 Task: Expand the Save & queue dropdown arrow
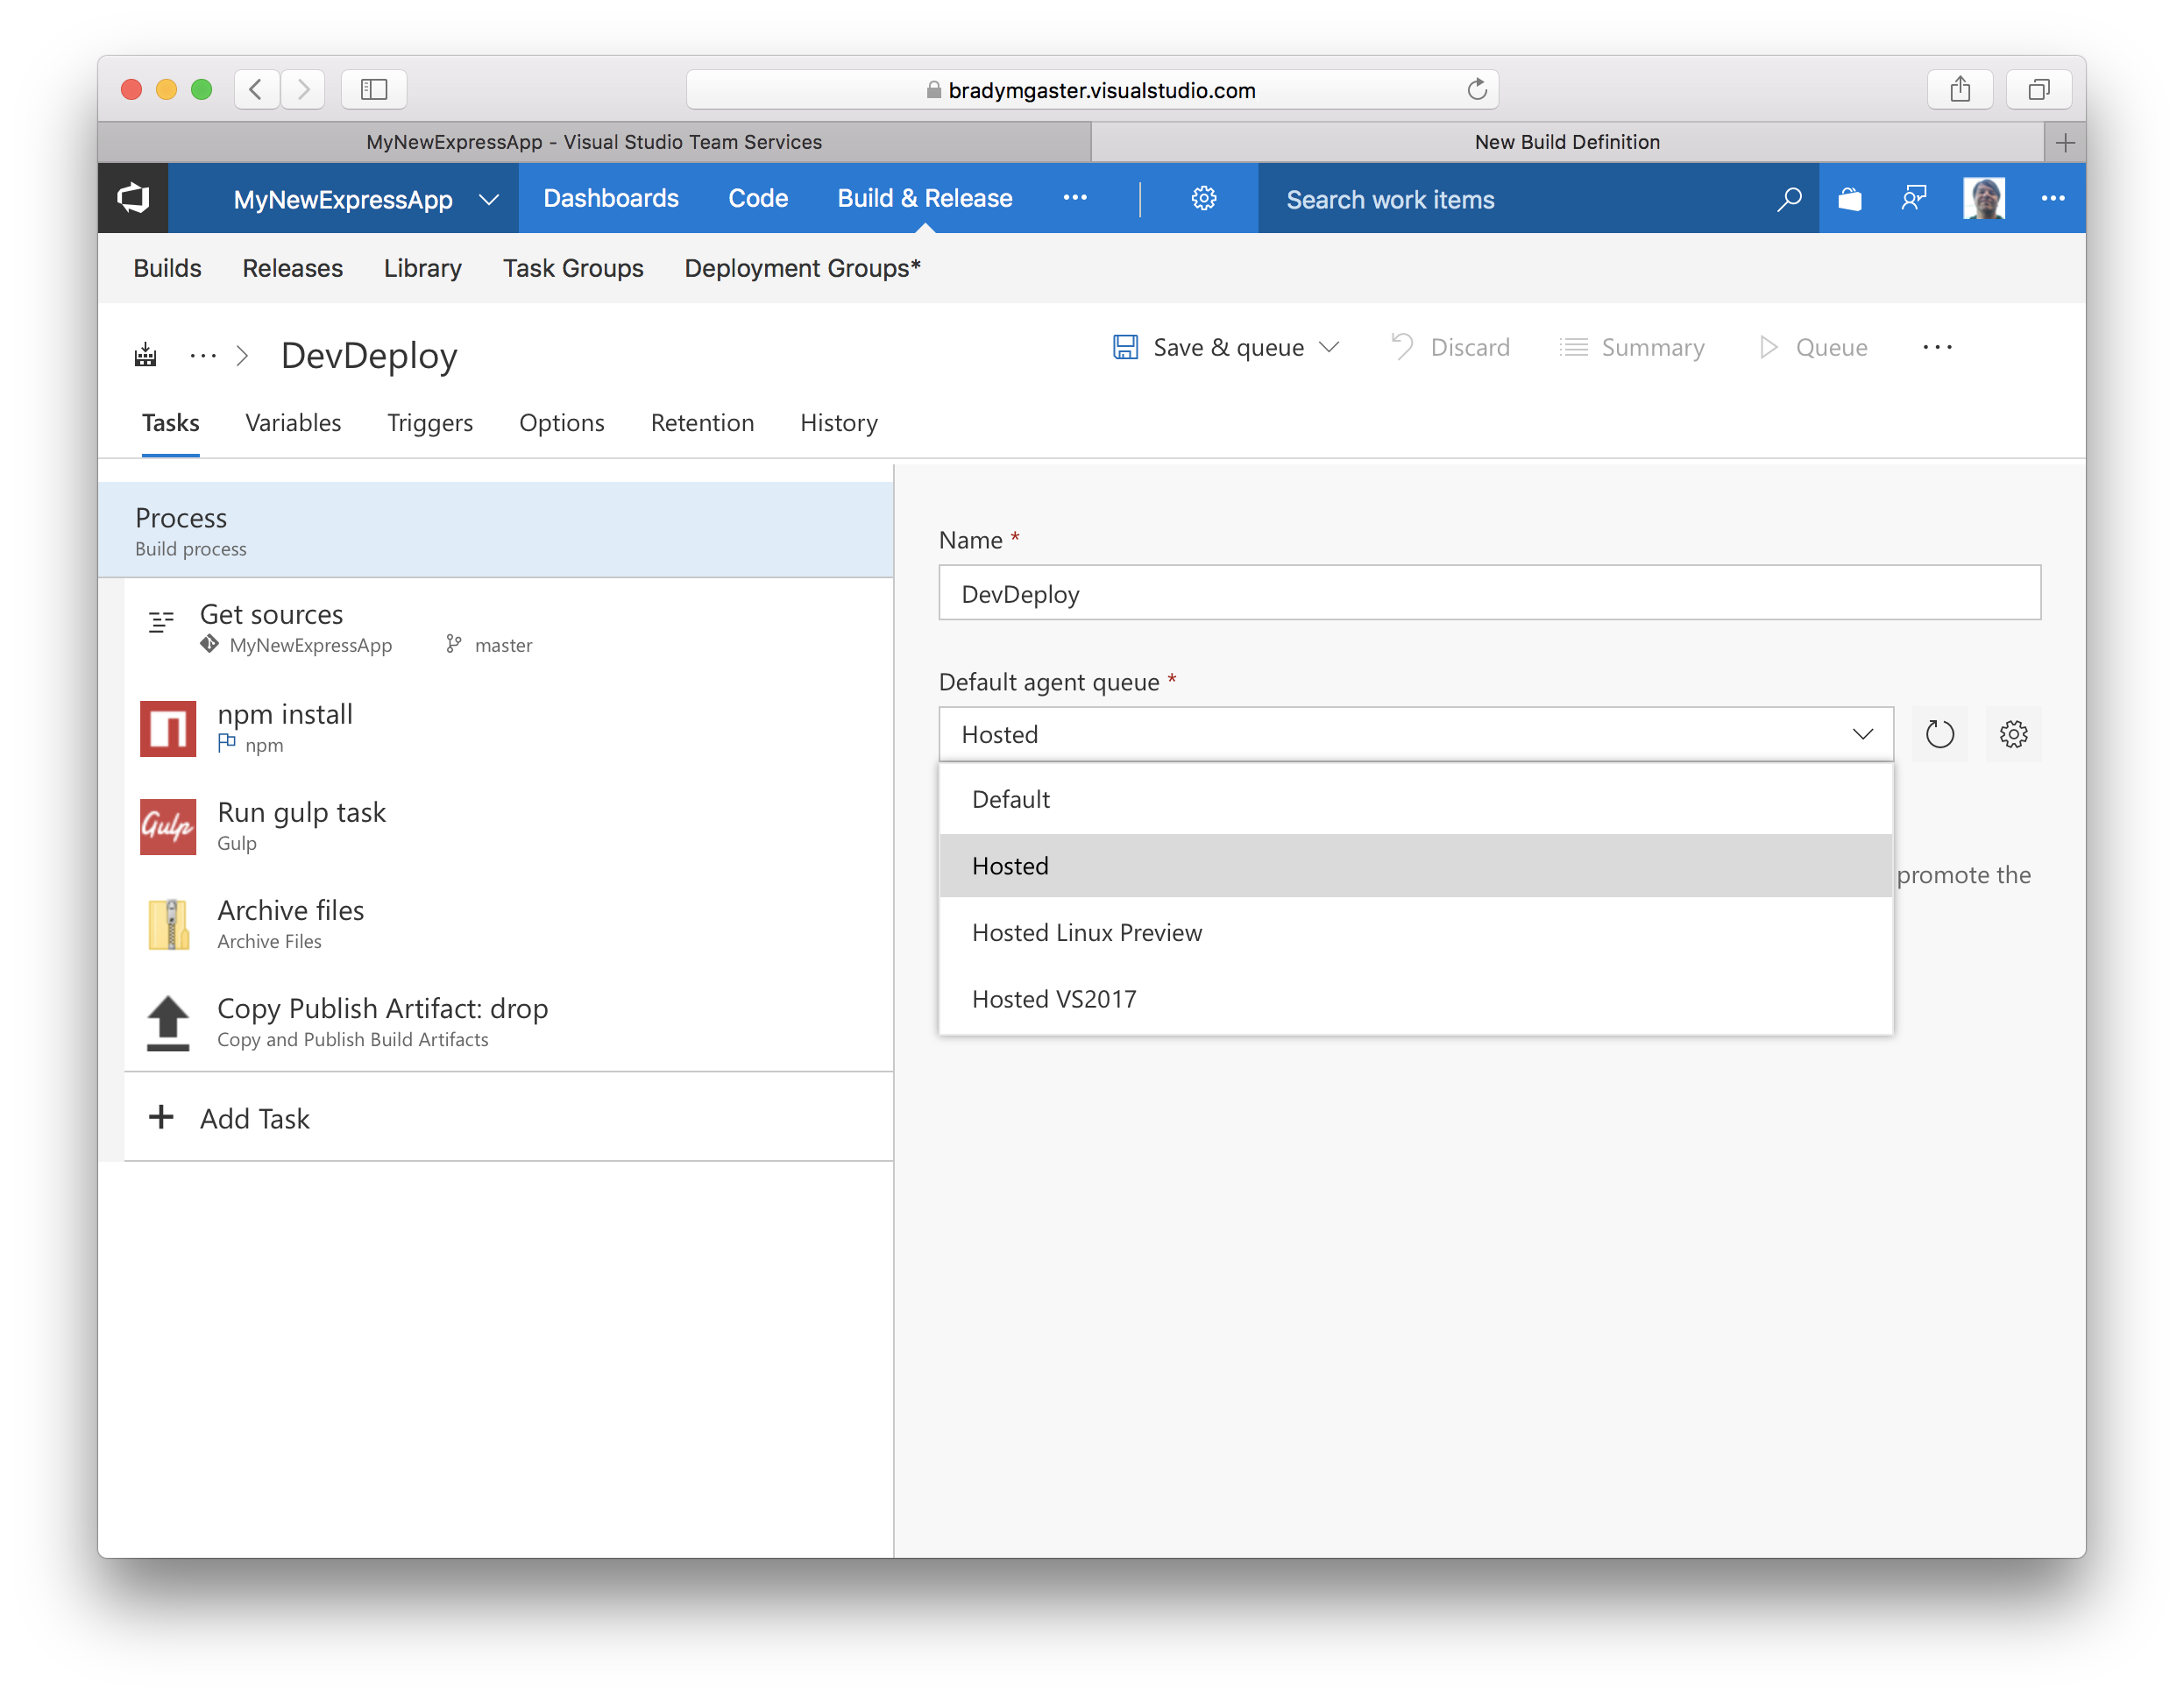click(1328, 347)
